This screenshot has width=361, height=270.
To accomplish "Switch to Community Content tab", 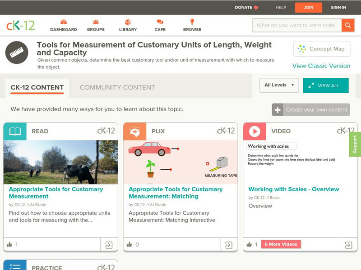I will pyautogui.click(x=117, y=87).
